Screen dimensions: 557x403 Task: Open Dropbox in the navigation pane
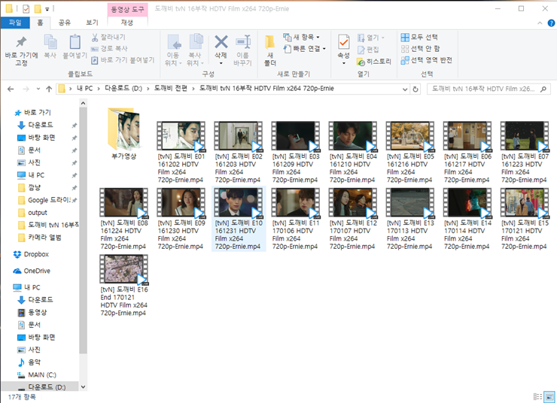pyautogui.click(x=37, y=254)
